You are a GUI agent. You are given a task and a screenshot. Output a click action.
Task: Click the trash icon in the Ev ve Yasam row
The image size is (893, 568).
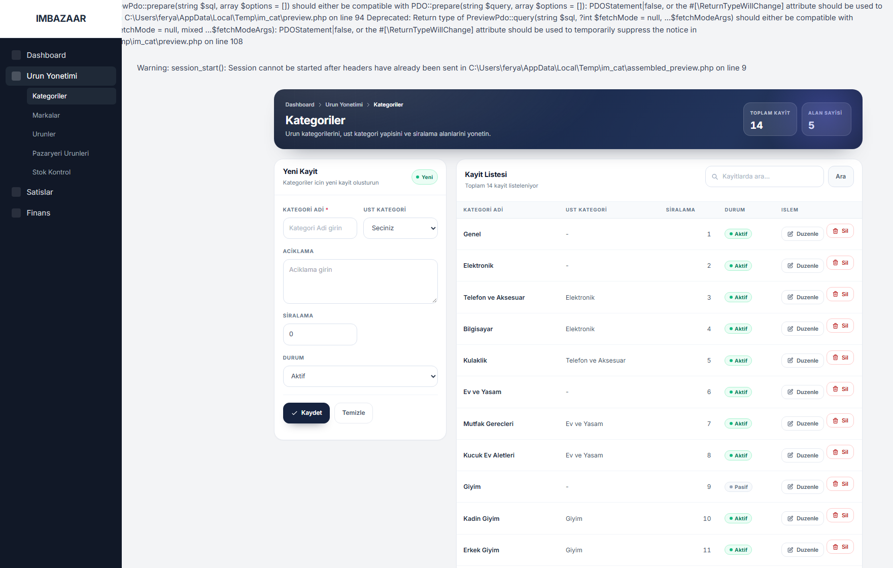click(836, 389)
